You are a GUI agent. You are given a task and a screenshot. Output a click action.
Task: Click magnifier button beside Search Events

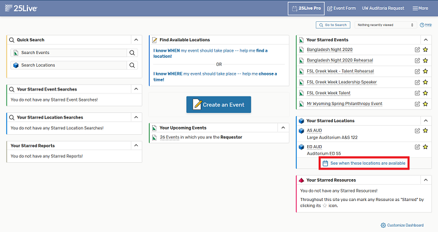132,53
